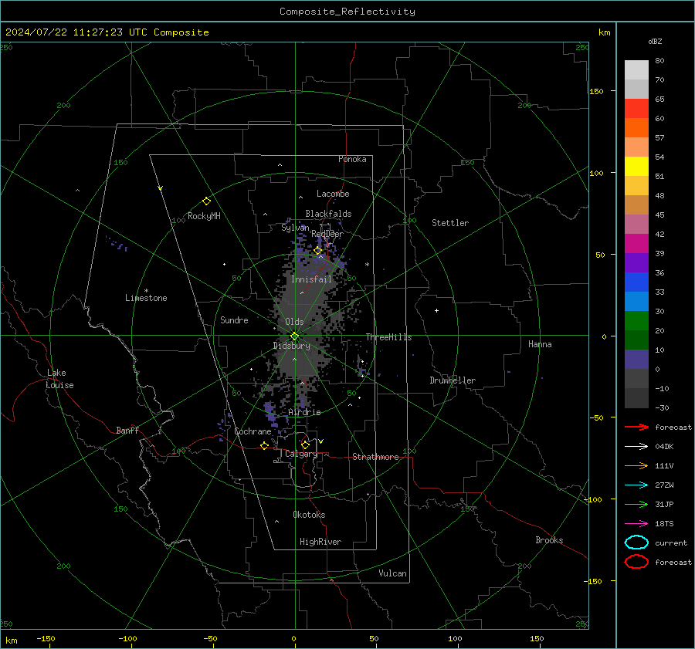The width and height of the screenshot is (695, 649).
Task: Select the Okotoks label
Action: coord(309,515)
